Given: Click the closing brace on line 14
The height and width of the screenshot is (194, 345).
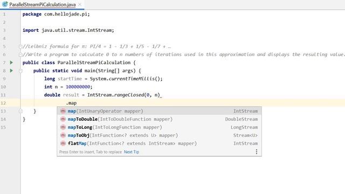Looking at the screenshot, I should click(24, 119).
